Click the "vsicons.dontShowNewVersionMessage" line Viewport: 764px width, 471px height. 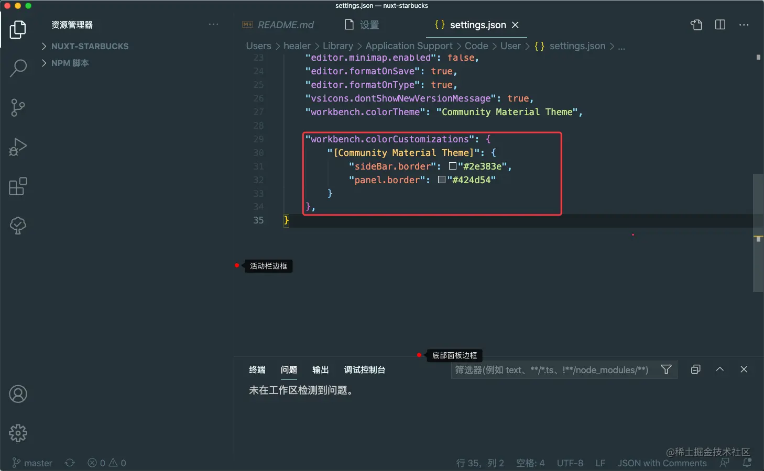[x=419, y=98]
